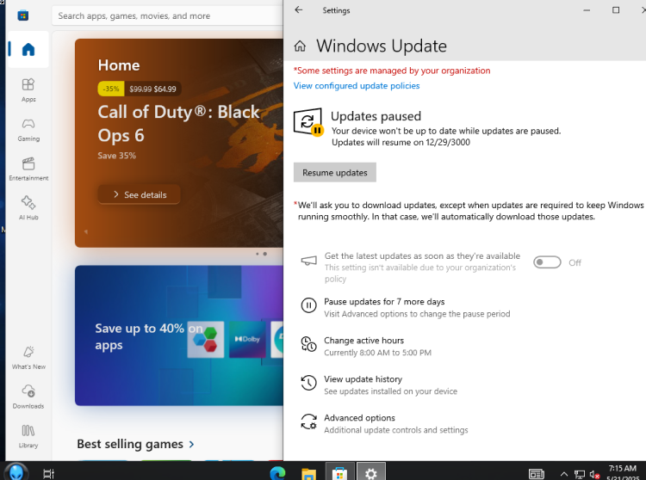The height and width of the screenshot is (480, 646).
Task: Open the Start menu alien button
Action: coord(16,471)
